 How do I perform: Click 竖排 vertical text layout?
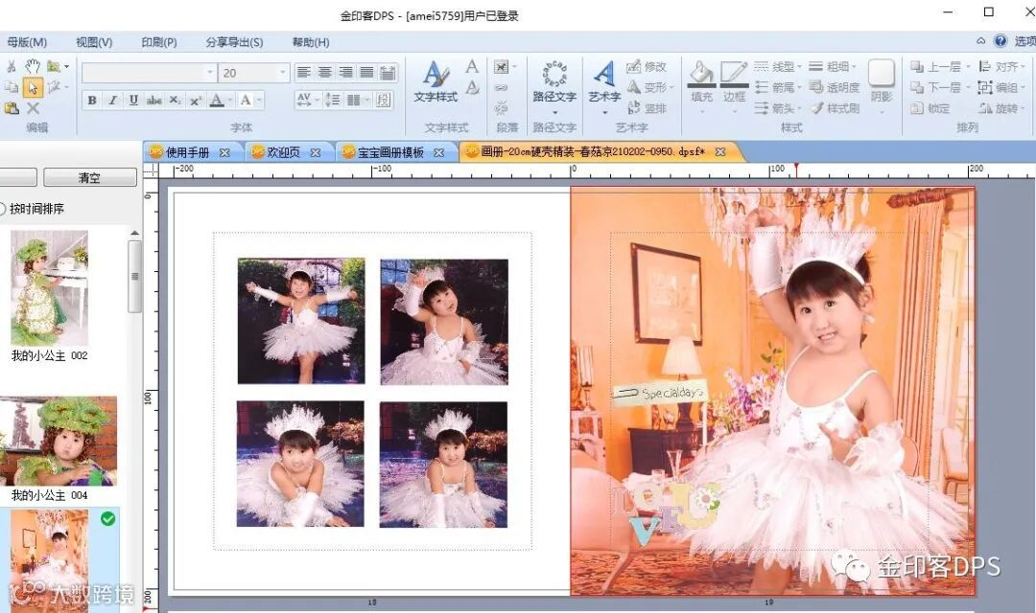pyautogui.click(x=647, y=107)
